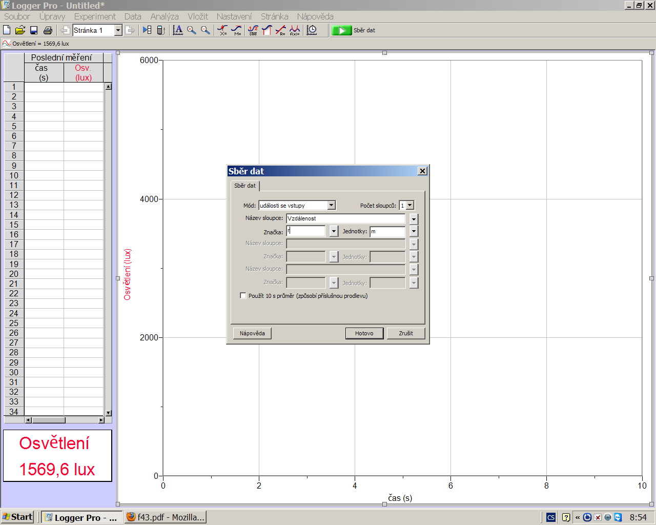This screenshot has height=525, width=656.
Task: Click the Autoscale graph icon
Action: (178, 30)
